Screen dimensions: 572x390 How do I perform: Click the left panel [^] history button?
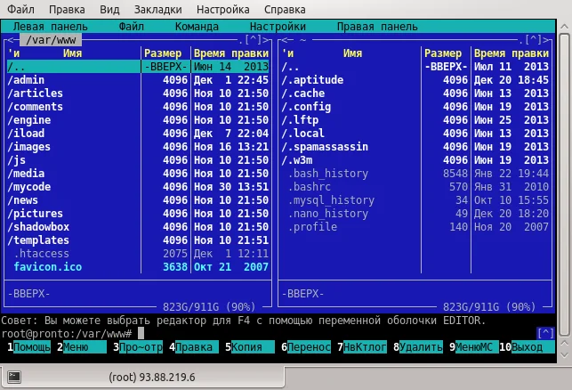point(252,40)
